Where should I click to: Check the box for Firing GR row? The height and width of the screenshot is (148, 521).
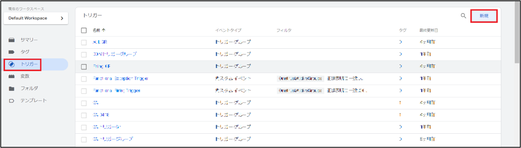click(x=84, y=66)
